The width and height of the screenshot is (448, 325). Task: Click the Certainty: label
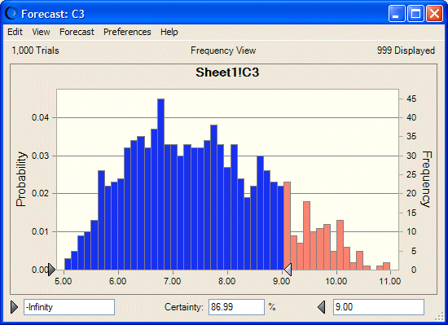click(184, 307)
